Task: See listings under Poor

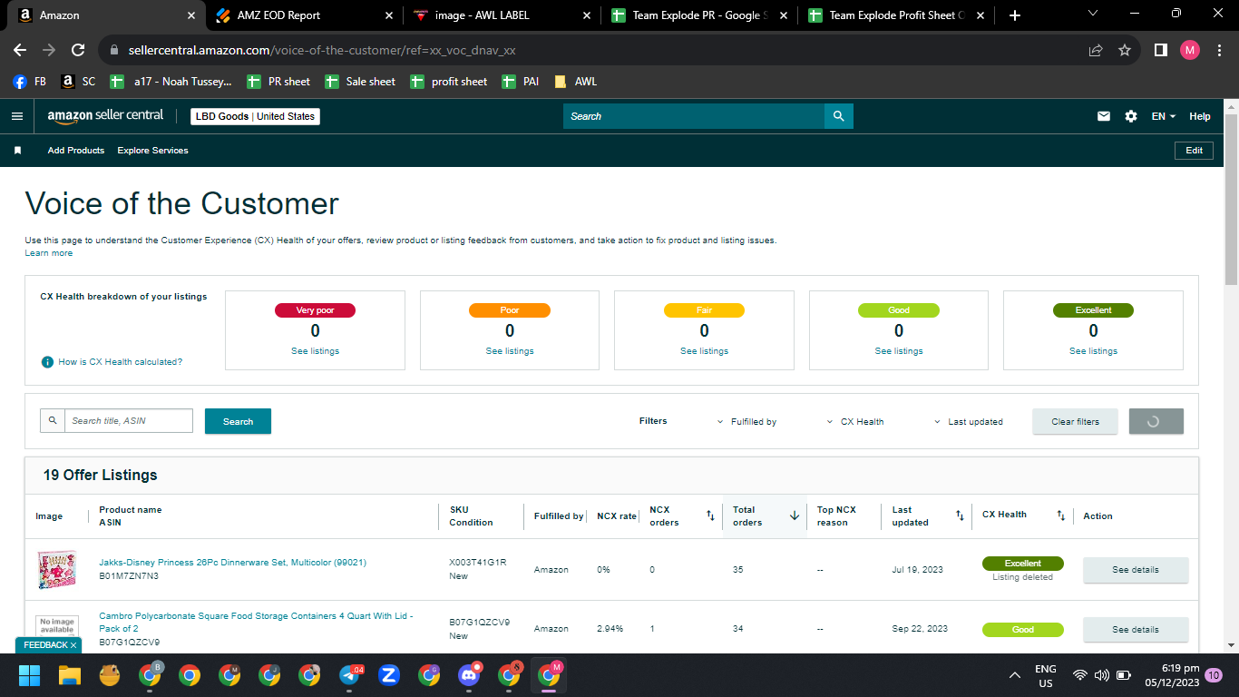Action: pos(510,351)
